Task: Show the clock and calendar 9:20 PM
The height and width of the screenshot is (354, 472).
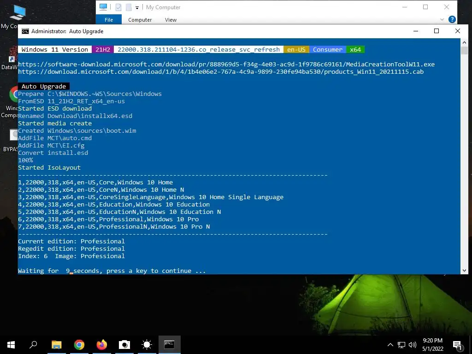Action: tap(432, 345)
